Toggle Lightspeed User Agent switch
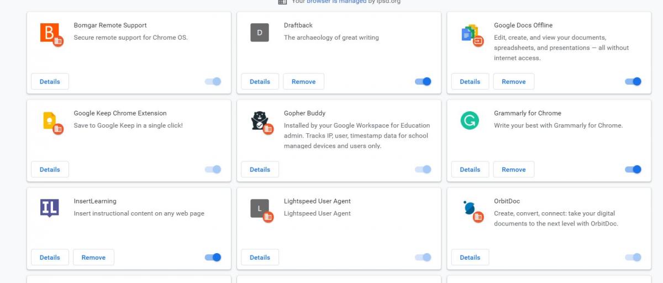 pos(423,257)
